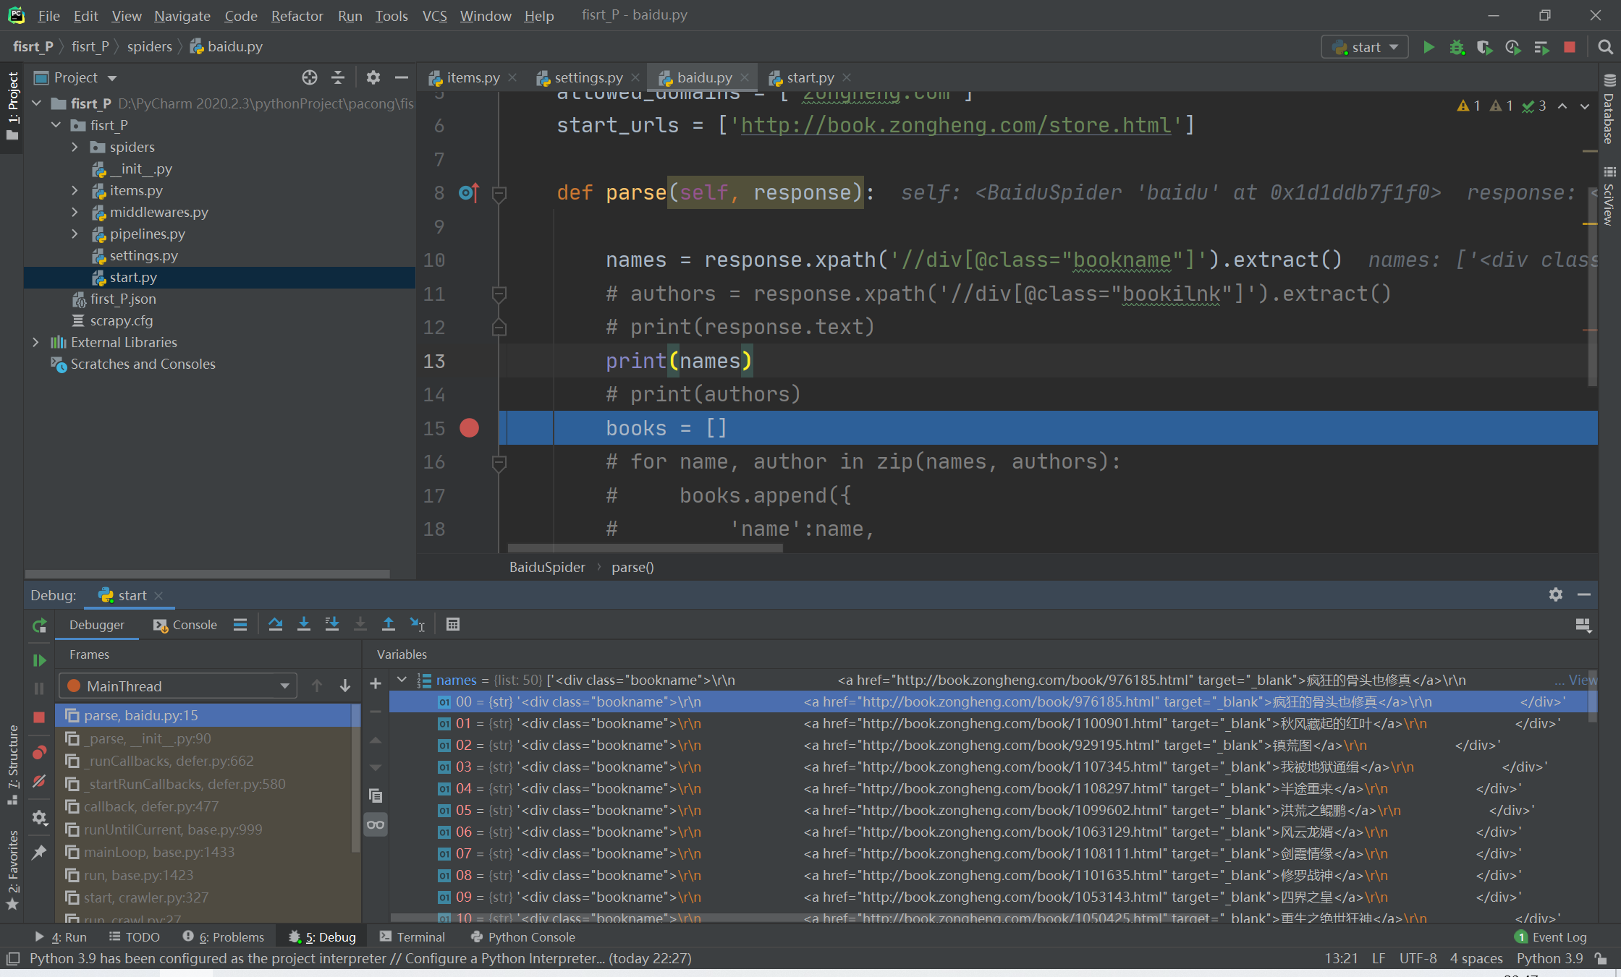Resume program in the debugger
1621x977 pixels.
tap(39, 660)
